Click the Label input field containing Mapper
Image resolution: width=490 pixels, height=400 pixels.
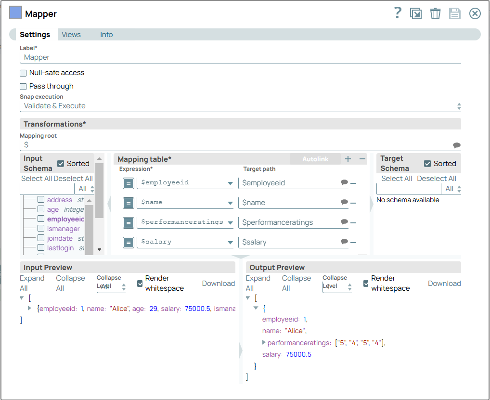point(240,57)
